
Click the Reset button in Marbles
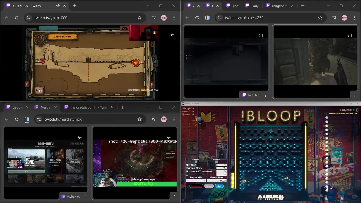tap(209, 186)
